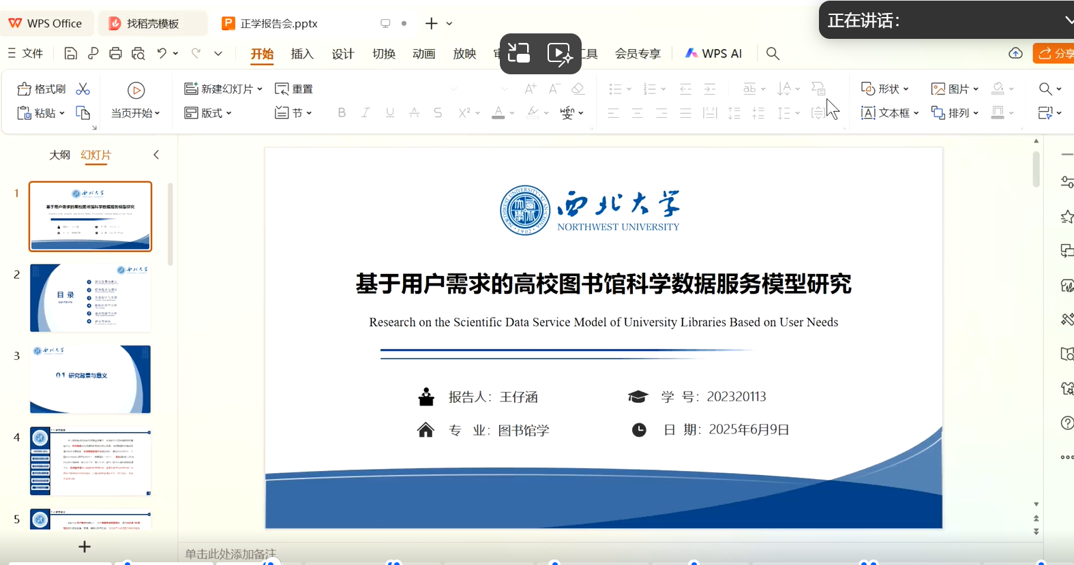Screen dimensions: 1074x565
Task: Toggle Bold text formatting
Action: (342, 113)
